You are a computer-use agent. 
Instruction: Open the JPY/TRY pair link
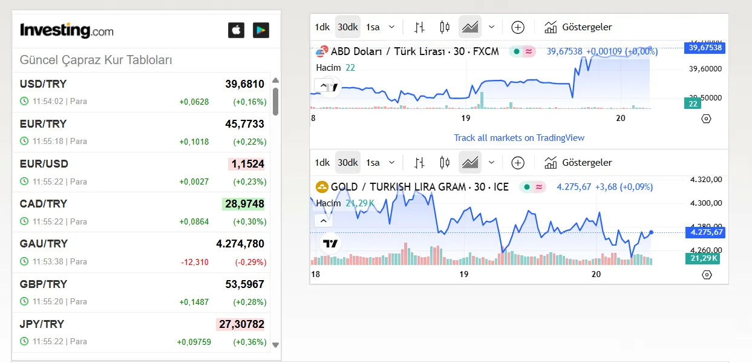(42, 324)
